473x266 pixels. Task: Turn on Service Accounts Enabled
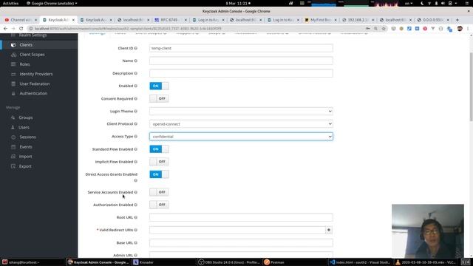(x=159, y=192)
